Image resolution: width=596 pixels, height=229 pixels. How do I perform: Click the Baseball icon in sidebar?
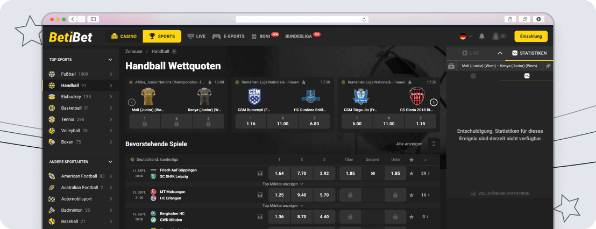pyautogui.click(x=52, y=221)
